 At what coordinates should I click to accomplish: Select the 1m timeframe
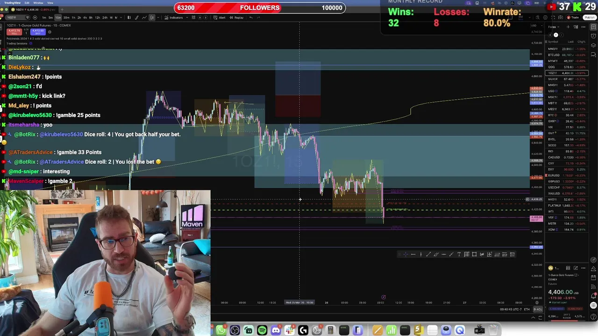coord(44,17)
